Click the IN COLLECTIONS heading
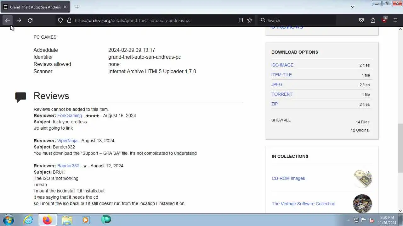This screenshot has height=226, width=403. (x=290, y=156)
